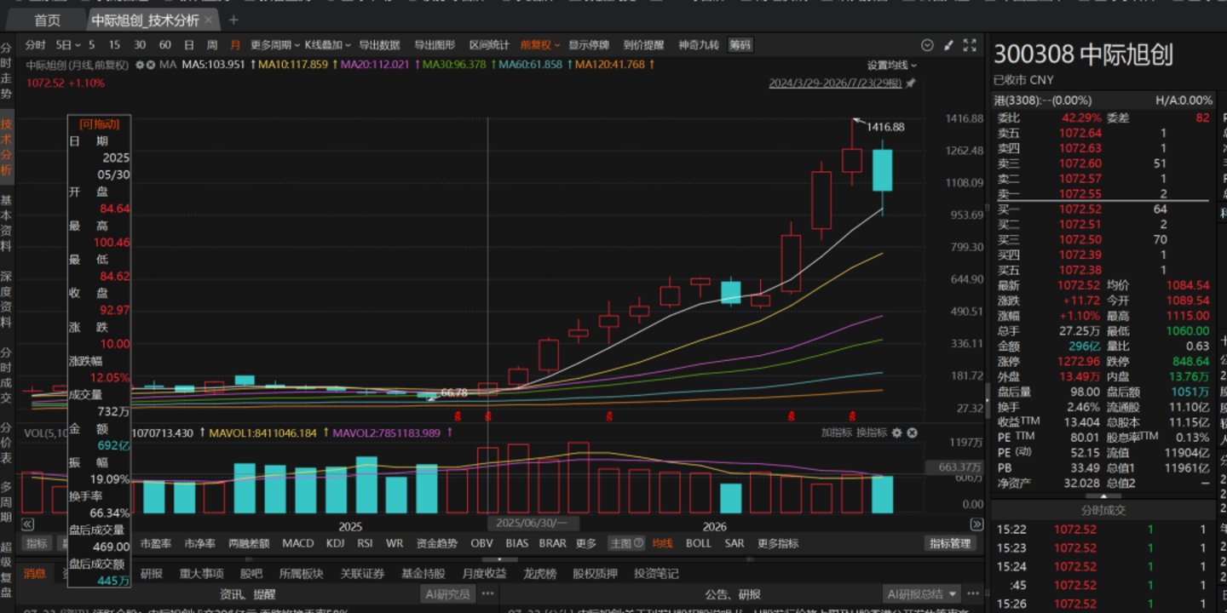Open volume panel gear settings

[896, 433]
